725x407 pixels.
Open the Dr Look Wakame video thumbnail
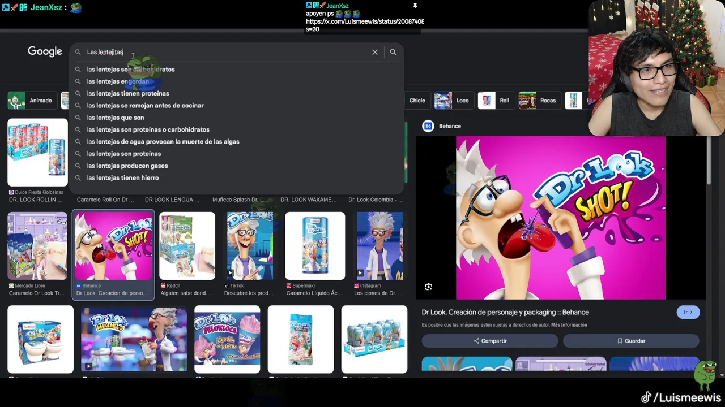tap(134, 339)
